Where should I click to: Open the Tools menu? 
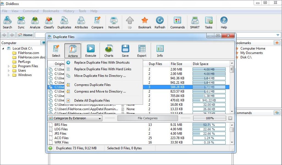tap(82, 11)
